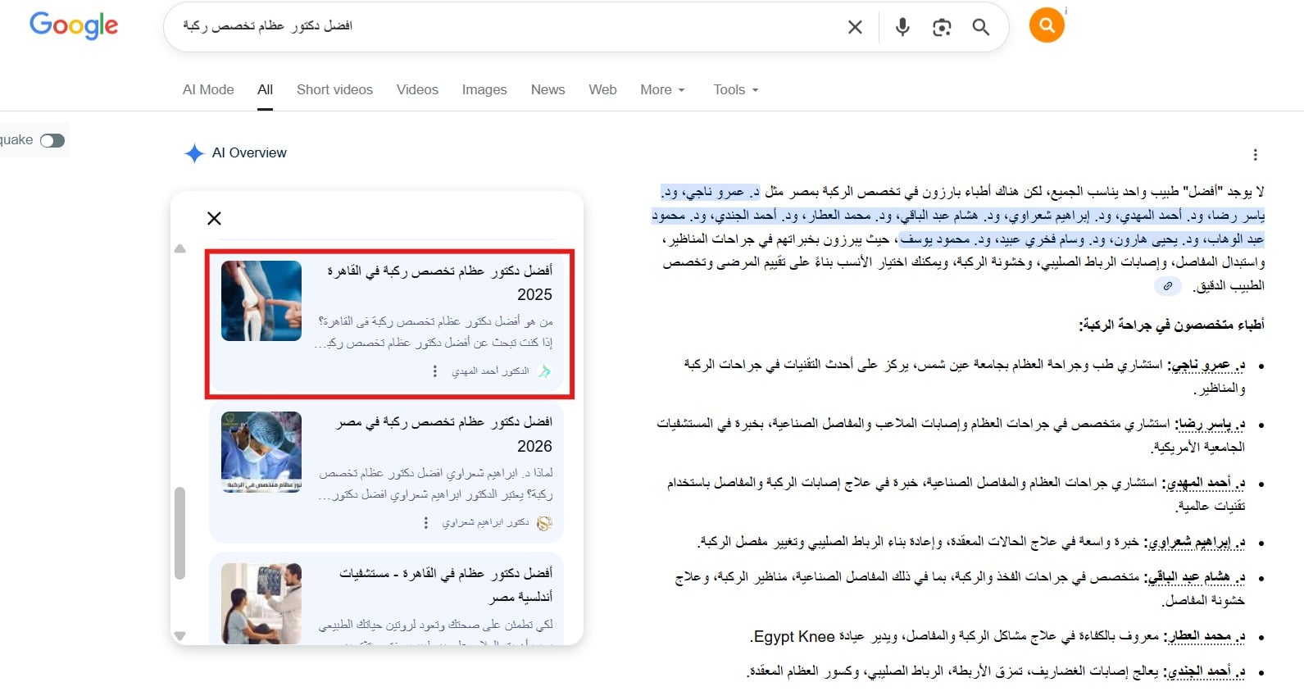The height and width of the screenshot is (696, 1304).
Task: Click the sources panel scrollbar thumb
Action: [179, 533]
